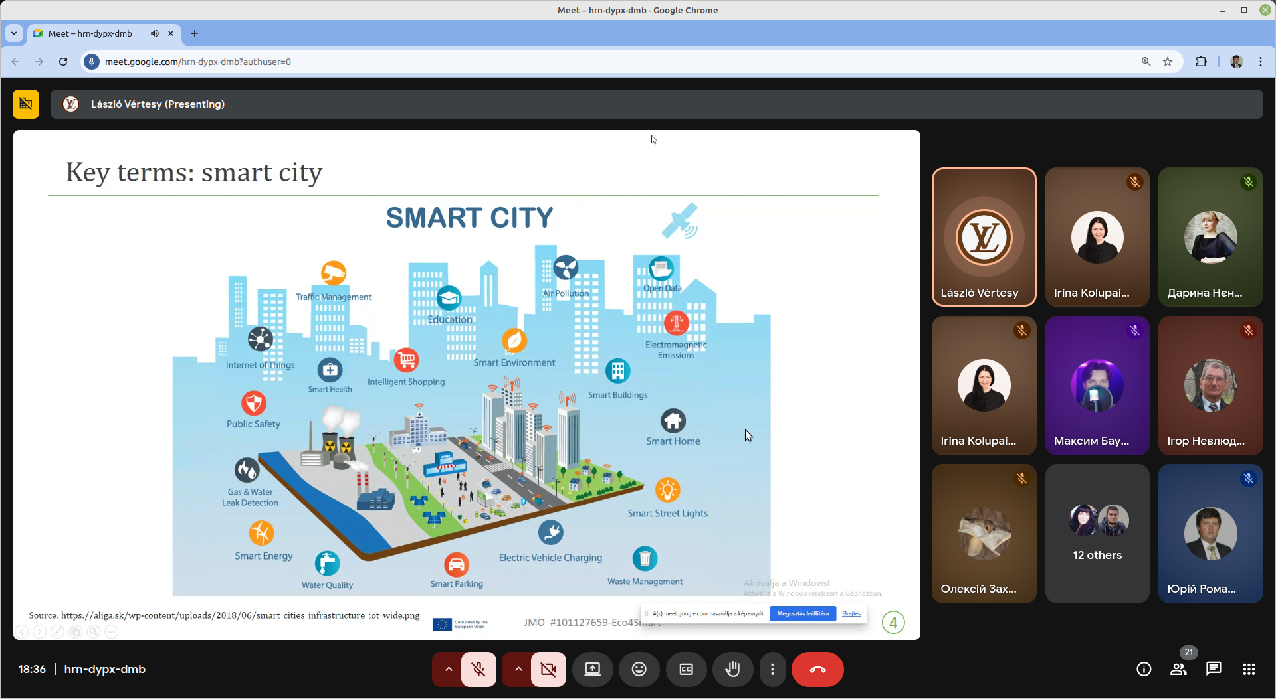Open the more options three-dot menu

(x=772, y=669)
